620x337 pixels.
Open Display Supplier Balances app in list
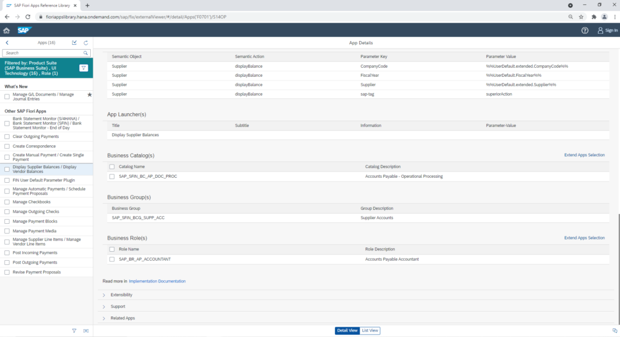(47, 169)
